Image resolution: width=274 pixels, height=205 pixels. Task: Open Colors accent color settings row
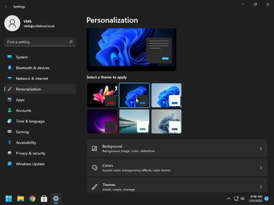pos(177,168)
